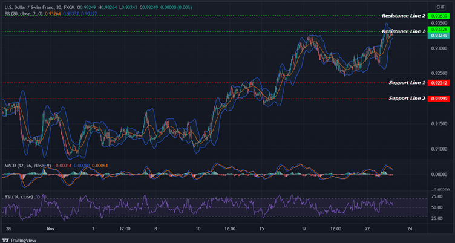455x243 pixels.
Task: Open the CHF currency selector
Action: coord(440,7)
